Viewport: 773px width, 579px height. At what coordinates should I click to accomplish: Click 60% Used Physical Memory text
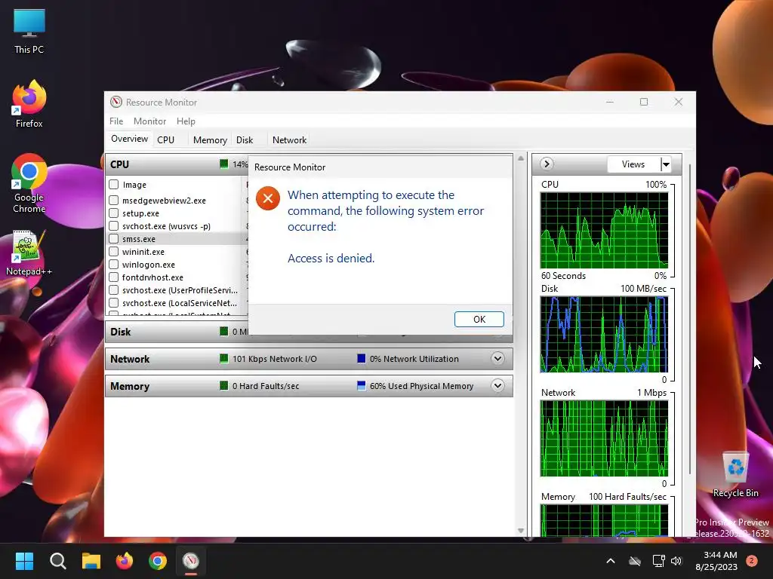coord(421,386)
